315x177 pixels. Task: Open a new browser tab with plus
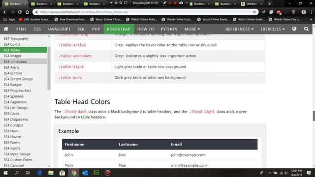[x=270, y=4]
